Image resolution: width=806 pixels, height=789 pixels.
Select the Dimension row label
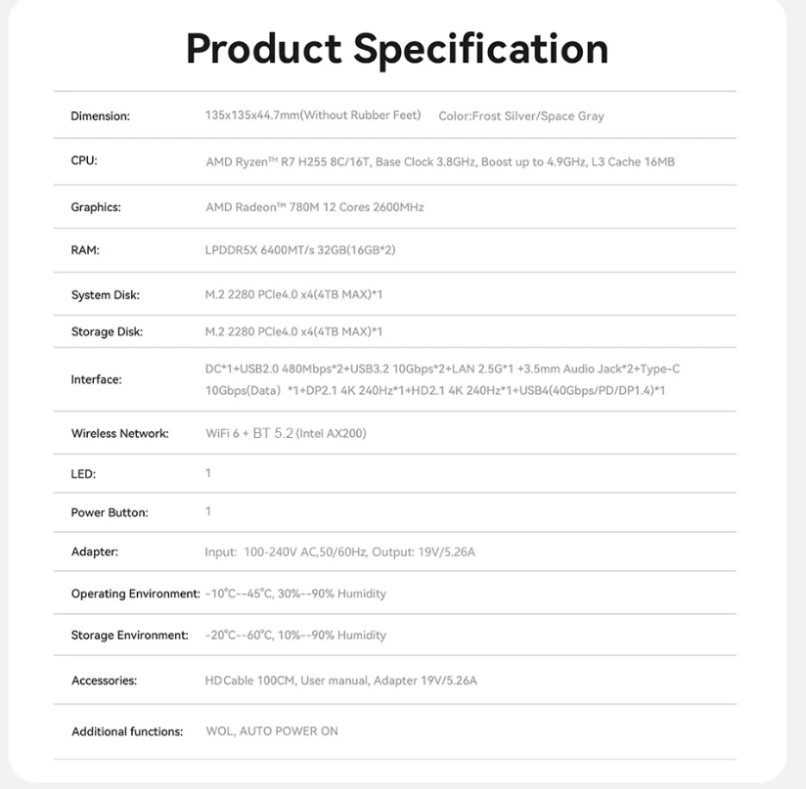100,116
